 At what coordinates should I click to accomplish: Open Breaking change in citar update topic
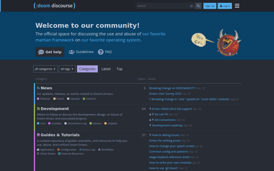click(x=190, y=99)
